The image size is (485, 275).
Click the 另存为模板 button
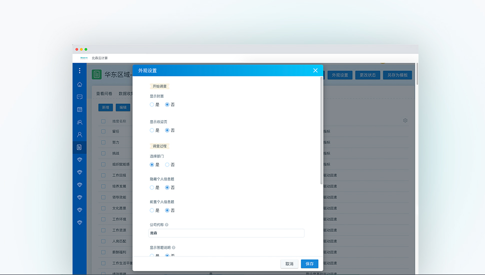tap(397, 75)
